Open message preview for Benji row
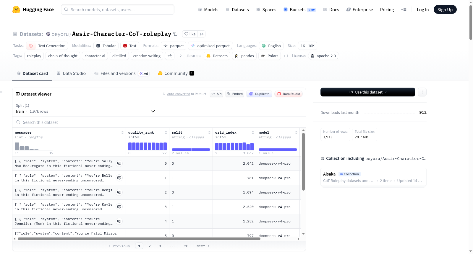The image size is (473, 254). click(x=119, y=192)
